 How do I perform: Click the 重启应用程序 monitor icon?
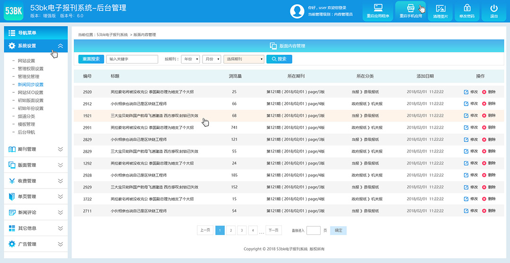pyautogui.click(x=378, y=8)
